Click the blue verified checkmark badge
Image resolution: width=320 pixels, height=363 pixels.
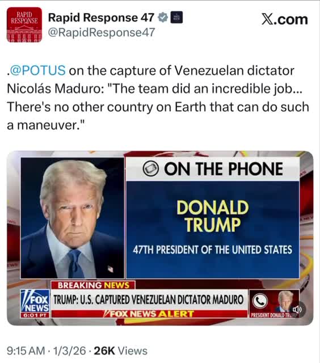click(163, 18)
